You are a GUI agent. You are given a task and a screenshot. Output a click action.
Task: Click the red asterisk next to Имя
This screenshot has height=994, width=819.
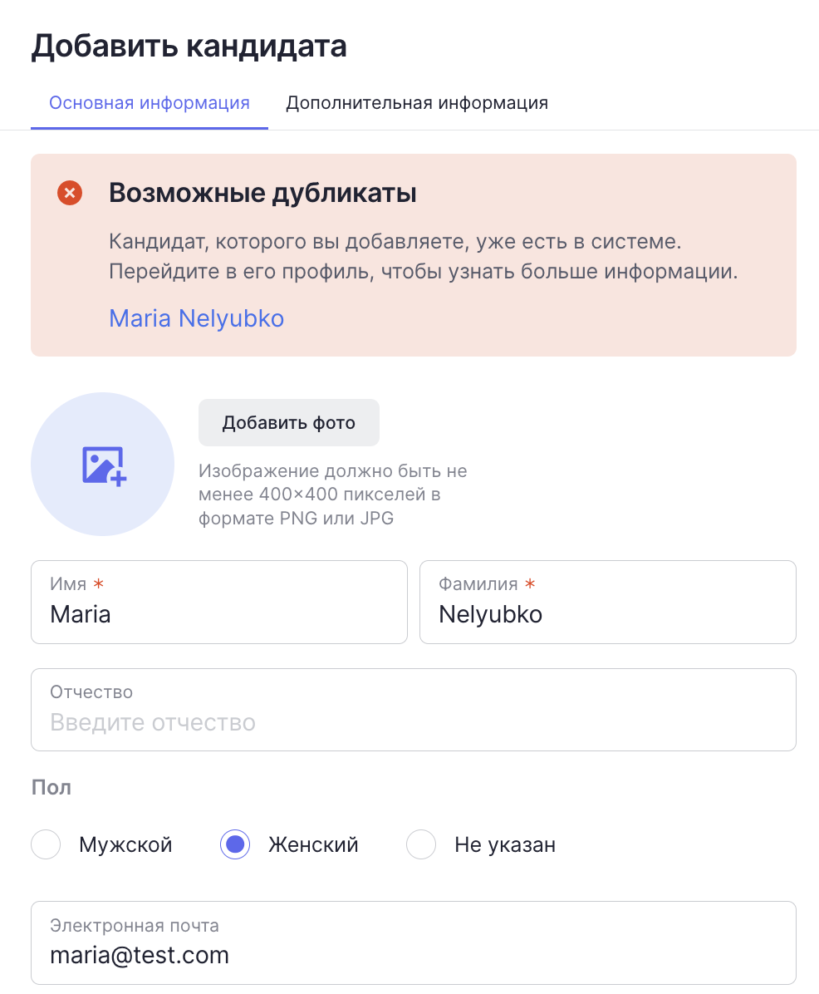coord(98,583)
